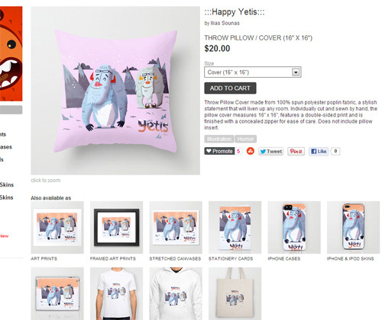Viewport: 382px width, 320px height.
Task: Open the Size dropdown arrow
Action: (x=296, y=72)
